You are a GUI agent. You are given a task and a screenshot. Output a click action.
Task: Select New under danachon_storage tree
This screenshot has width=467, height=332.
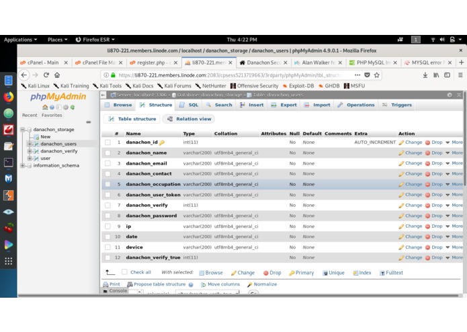click(45, 136)
